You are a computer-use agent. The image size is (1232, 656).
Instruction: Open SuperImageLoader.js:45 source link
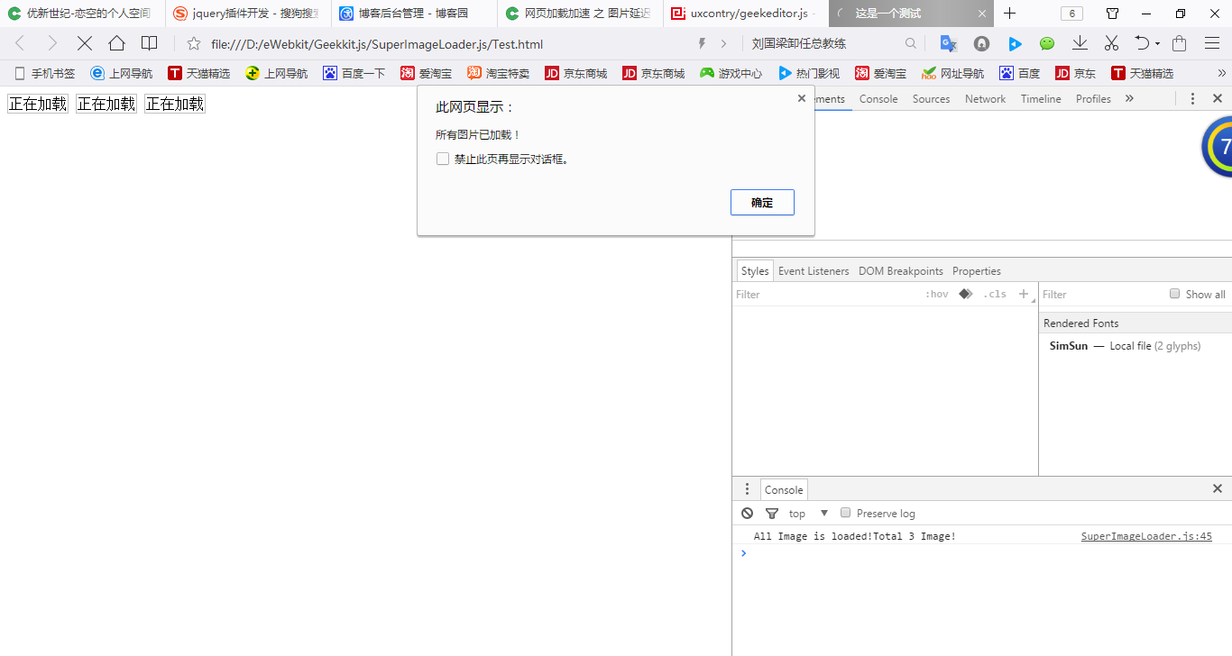pyautogui.click(x=1146, y=536)
